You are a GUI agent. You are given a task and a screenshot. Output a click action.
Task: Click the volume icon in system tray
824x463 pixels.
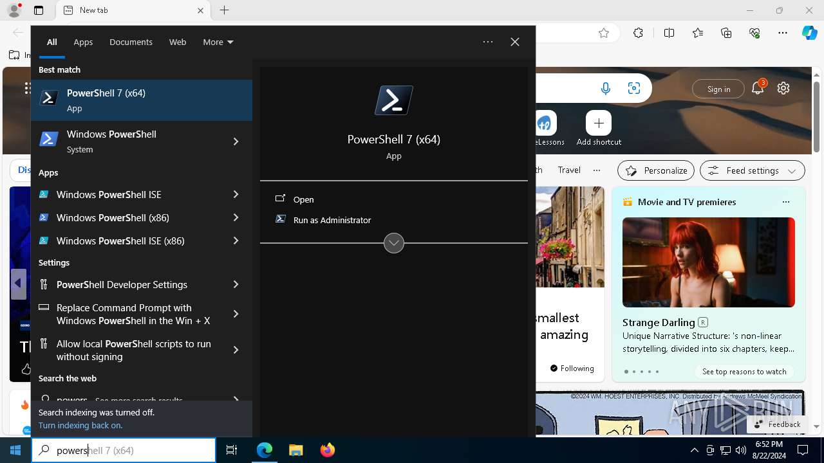(x=741, y=450)
